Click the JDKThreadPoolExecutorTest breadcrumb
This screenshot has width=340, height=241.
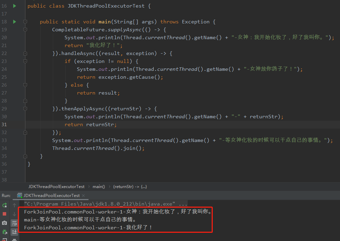56,187
